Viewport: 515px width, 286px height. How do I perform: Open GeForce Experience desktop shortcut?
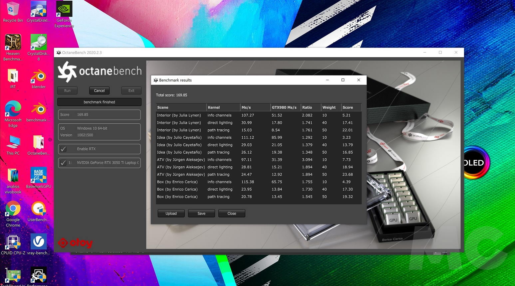64,10
